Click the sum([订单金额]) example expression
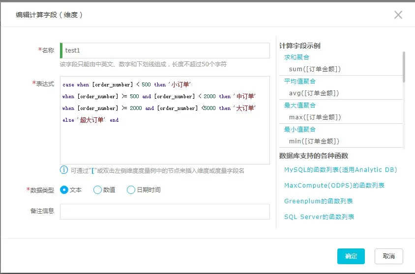The height and width of the screenshot is (274, 415). pos(315,69)
